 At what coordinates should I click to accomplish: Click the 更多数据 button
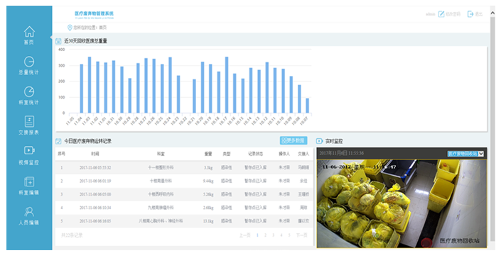tap(293, 140)
